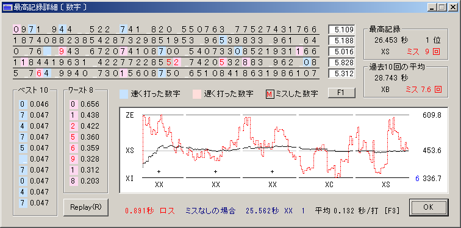Click the 0.359 worst time entry

91,148
